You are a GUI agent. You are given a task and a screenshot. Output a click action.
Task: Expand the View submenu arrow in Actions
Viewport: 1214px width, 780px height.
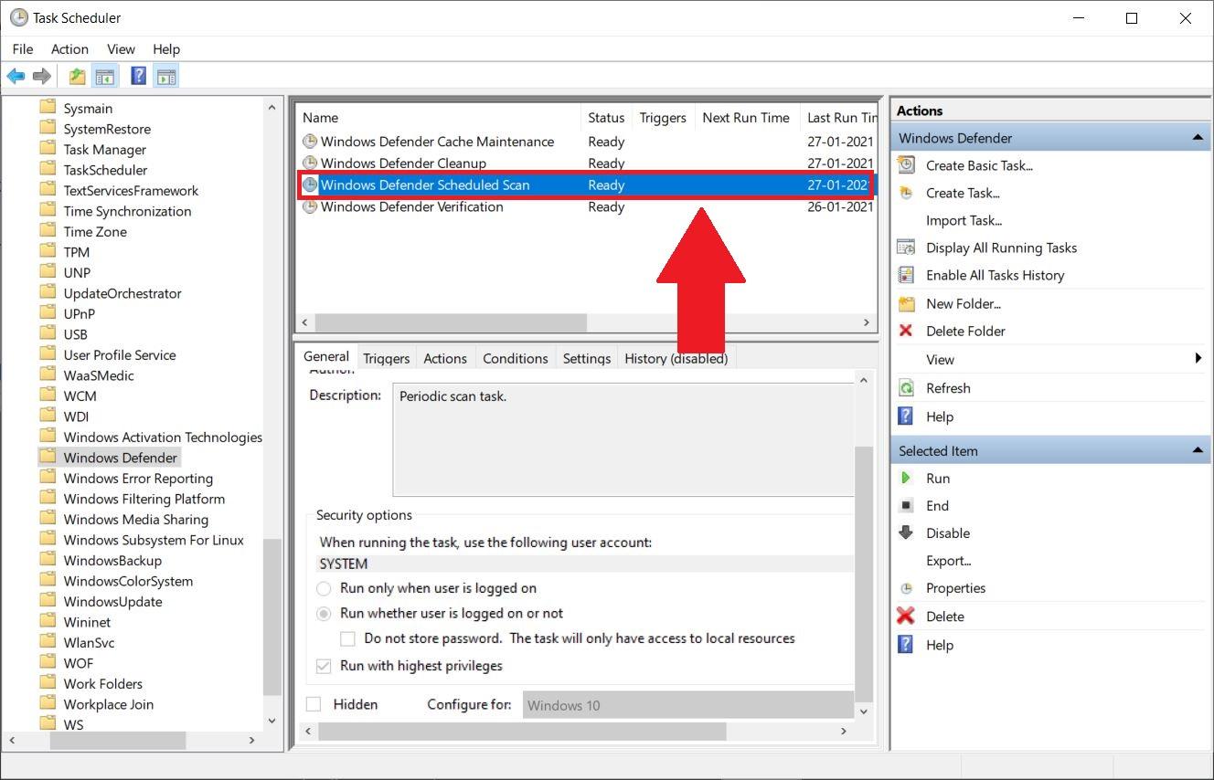(1198, 359)
